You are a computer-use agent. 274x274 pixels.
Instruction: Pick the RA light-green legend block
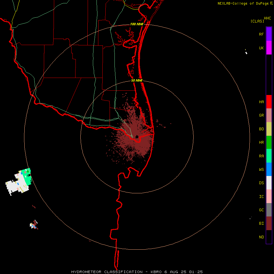pos(269,156)
